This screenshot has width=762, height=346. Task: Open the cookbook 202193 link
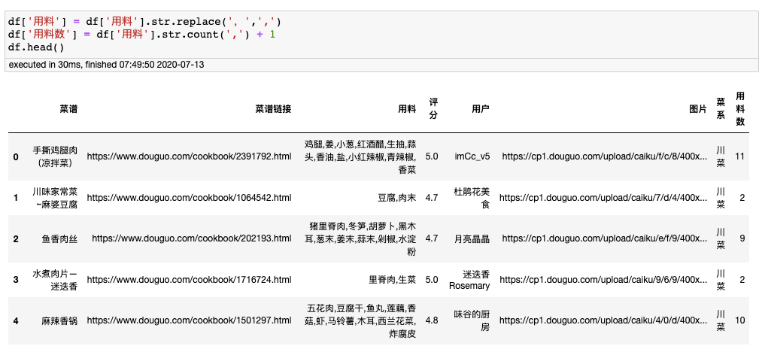pyautogui.click(x=191, y=238)
